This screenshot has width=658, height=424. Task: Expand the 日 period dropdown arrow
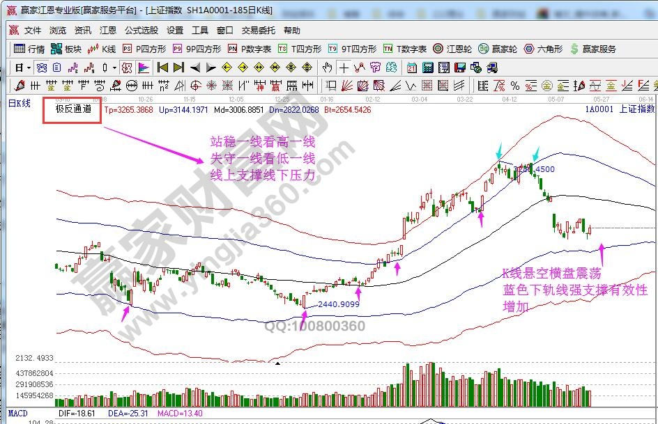pyautogui.click(x=29, y=68)
